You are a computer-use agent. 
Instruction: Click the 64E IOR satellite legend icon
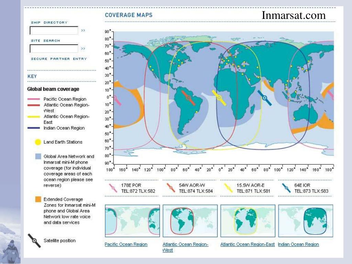tap(286, 188)
